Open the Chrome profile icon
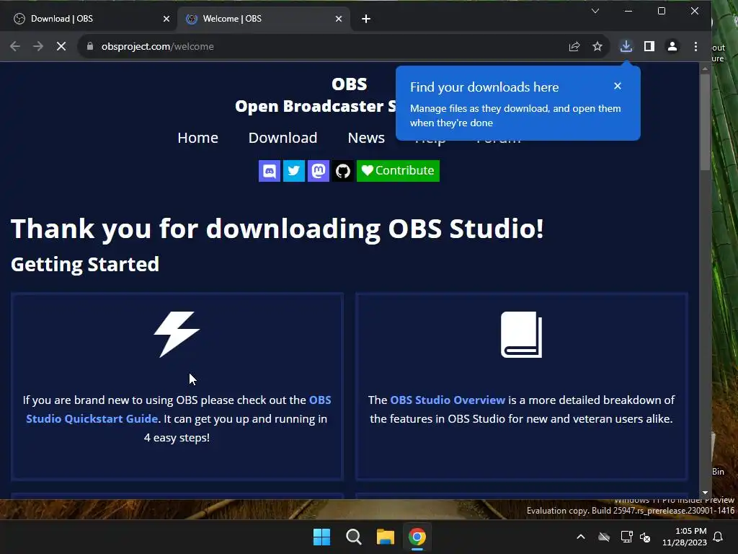This screenshot has height=554, width=738. (672, 46)
